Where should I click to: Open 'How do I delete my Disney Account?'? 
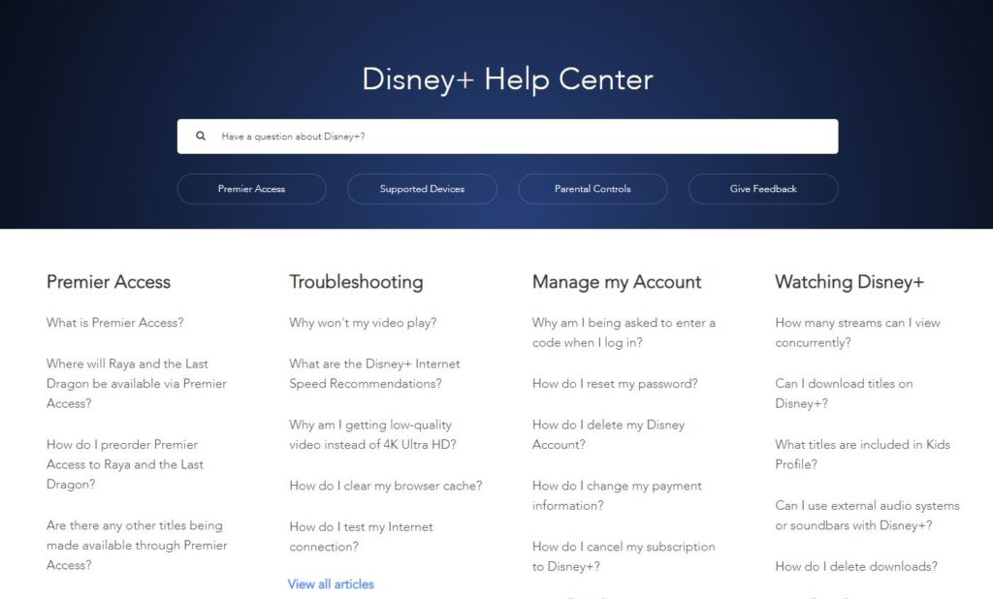608,434
